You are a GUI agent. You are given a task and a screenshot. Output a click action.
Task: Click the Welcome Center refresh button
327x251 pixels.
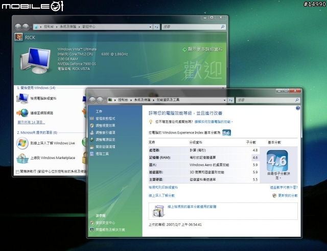156,27
